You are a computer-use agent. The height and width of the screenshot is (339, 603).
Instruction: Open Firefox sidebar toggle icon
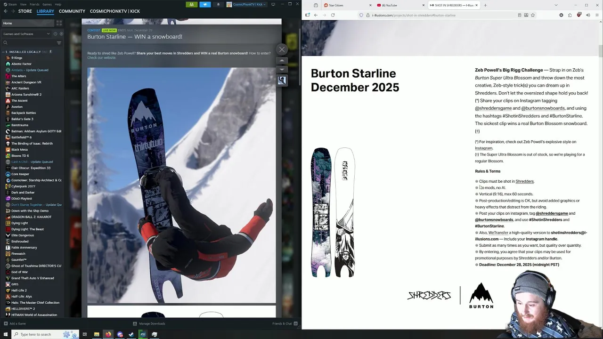[x=308, y=15]
